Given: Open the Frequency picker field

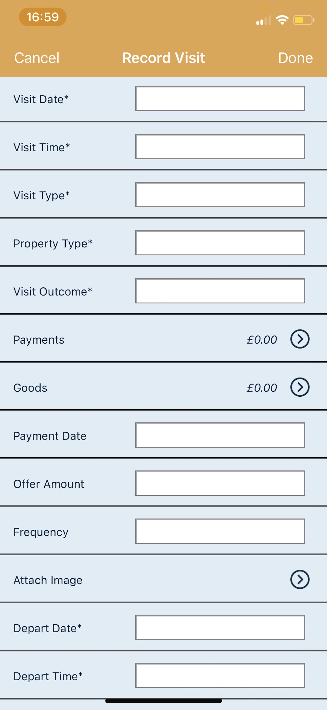Looking at the screenshot, I should 220,531.
